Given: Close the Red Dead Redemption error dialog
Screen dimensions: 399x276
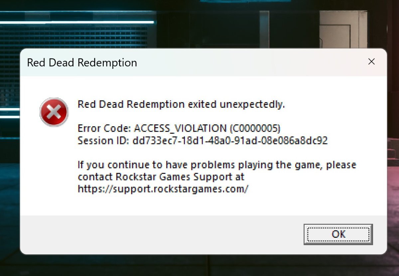Looking at the screenshot, I should point(371,62).
